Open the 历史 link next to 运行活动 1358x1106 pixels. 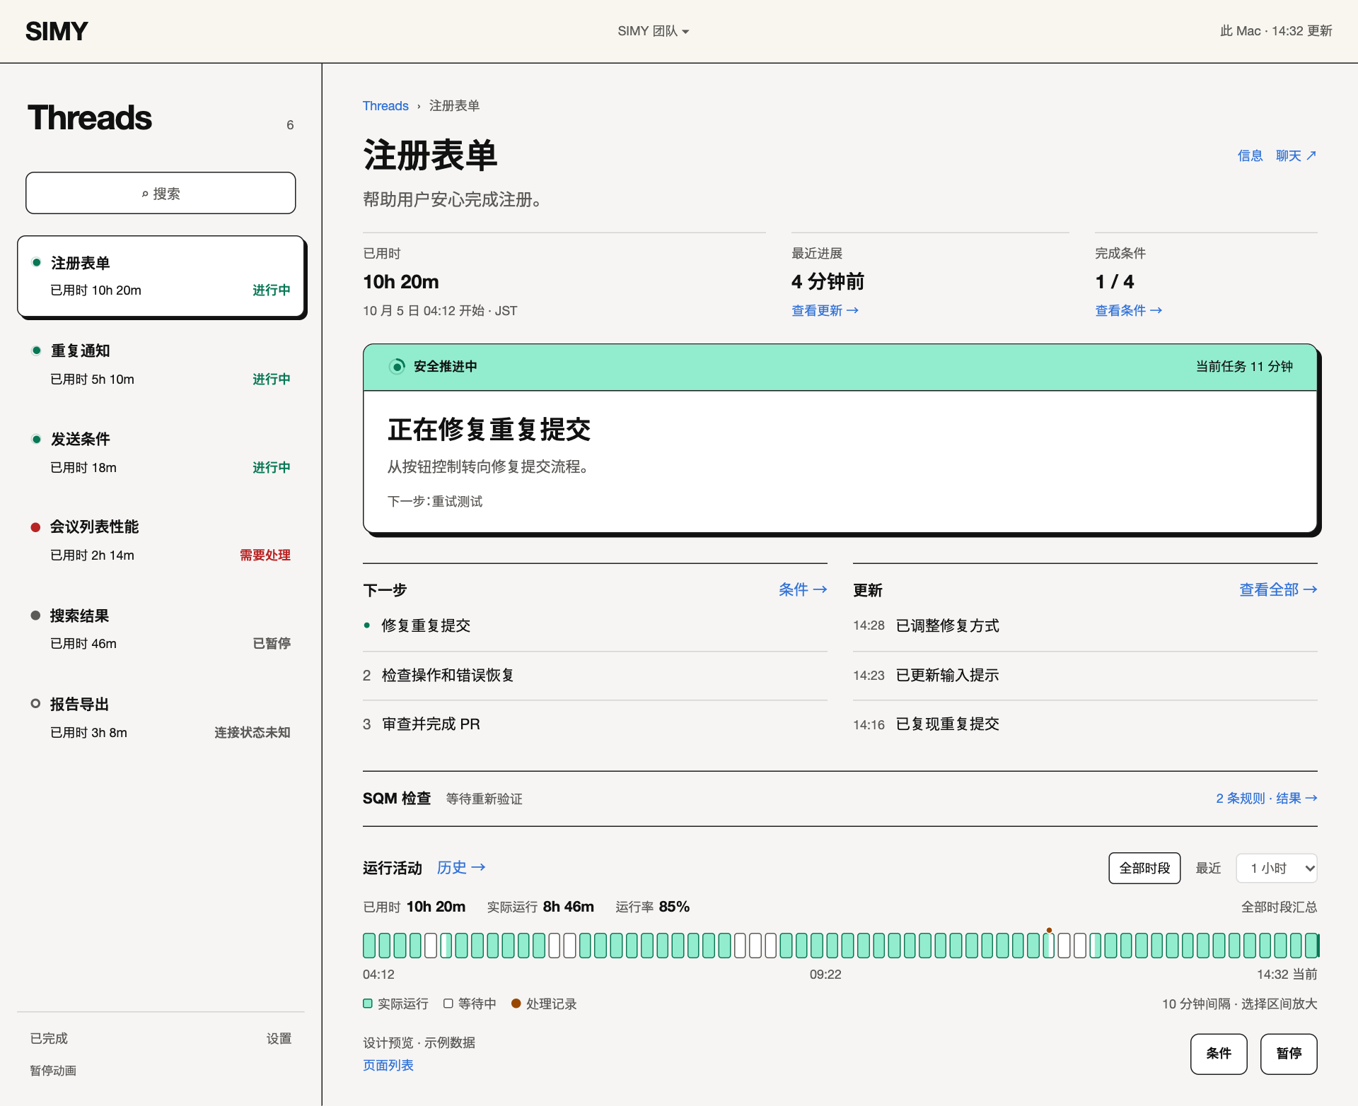pyautogui.click(x=461, y=867)
